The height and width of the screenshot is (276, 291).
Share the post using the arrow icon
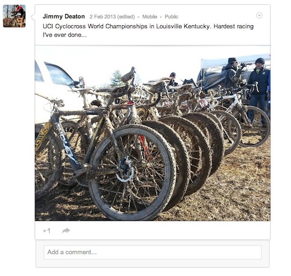[66, 231]
